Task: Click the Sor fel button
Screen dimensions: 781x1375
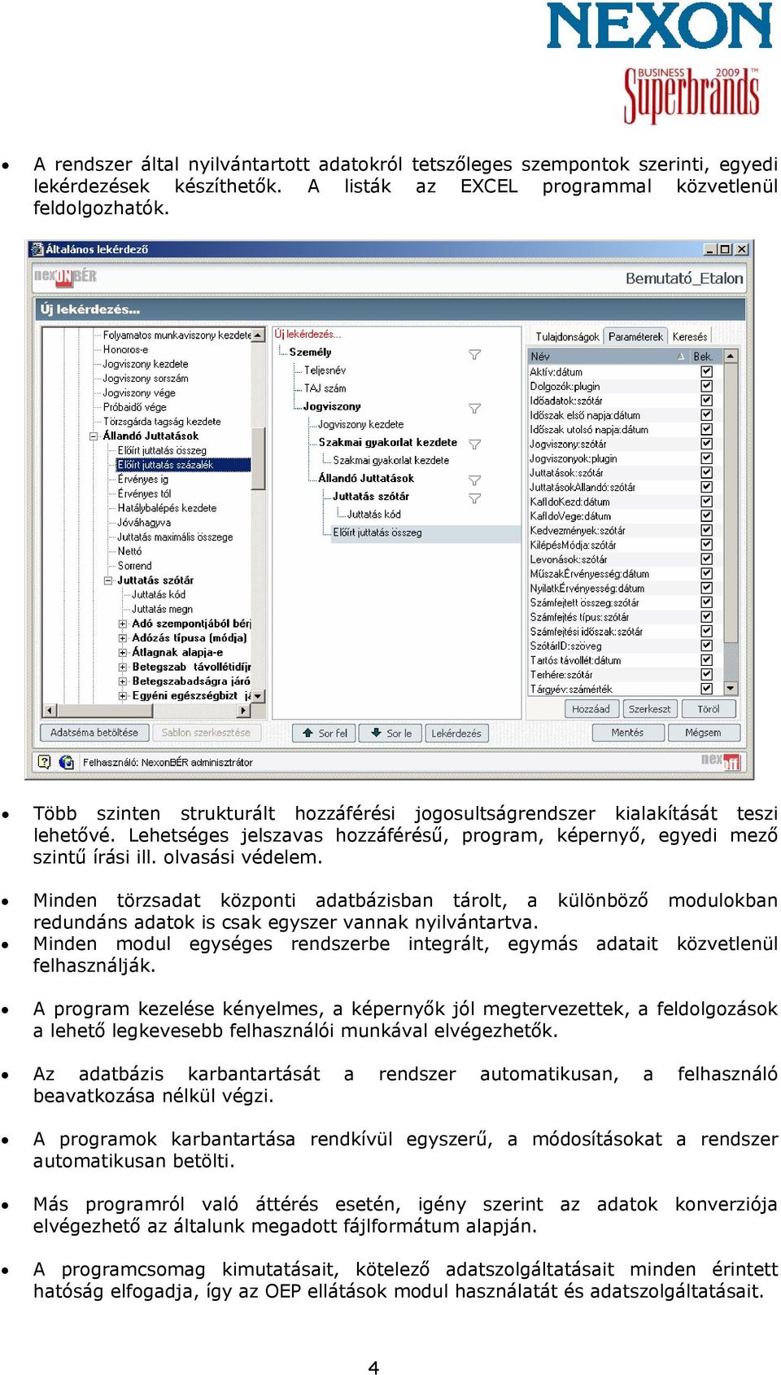Action: [325, 733]
